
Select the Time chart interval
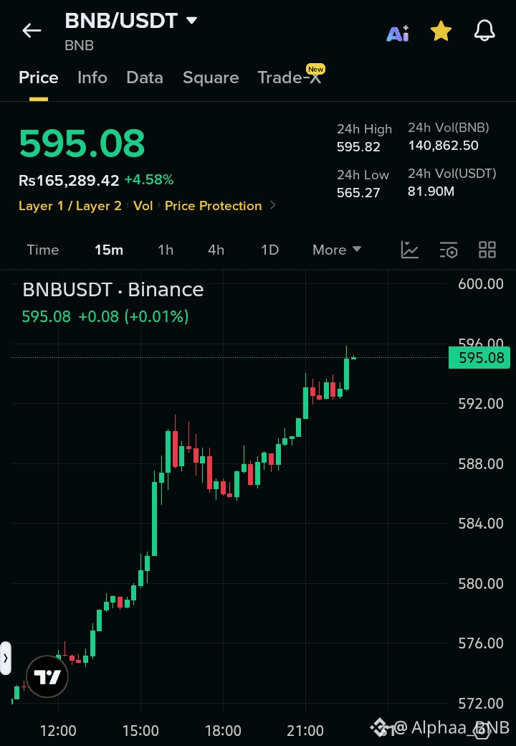tap(43, 250)
